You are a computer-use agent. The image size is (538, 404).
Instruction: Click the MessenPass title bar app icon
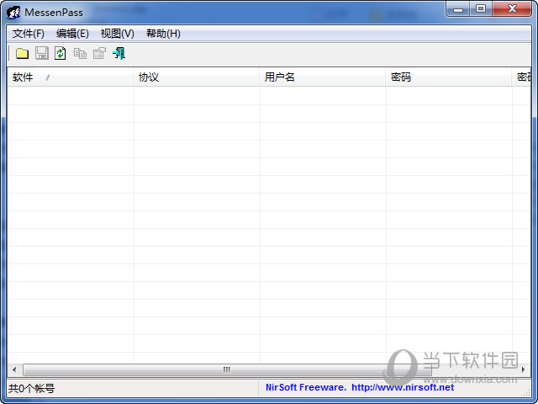13,13
